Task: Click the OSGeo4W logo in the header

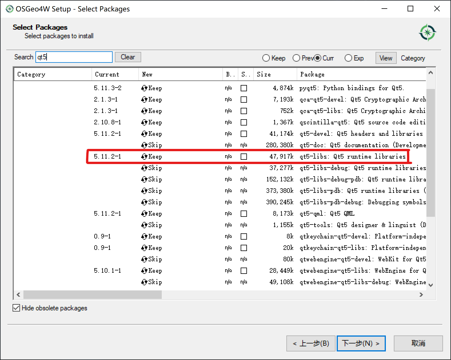Action: 427,33
